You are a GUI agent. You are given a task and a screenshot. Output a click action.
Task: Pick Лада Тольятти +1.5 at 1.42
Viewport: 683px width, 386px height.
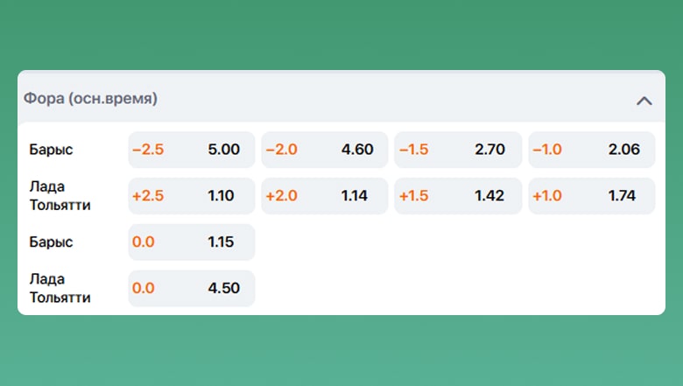click(458, 196)
